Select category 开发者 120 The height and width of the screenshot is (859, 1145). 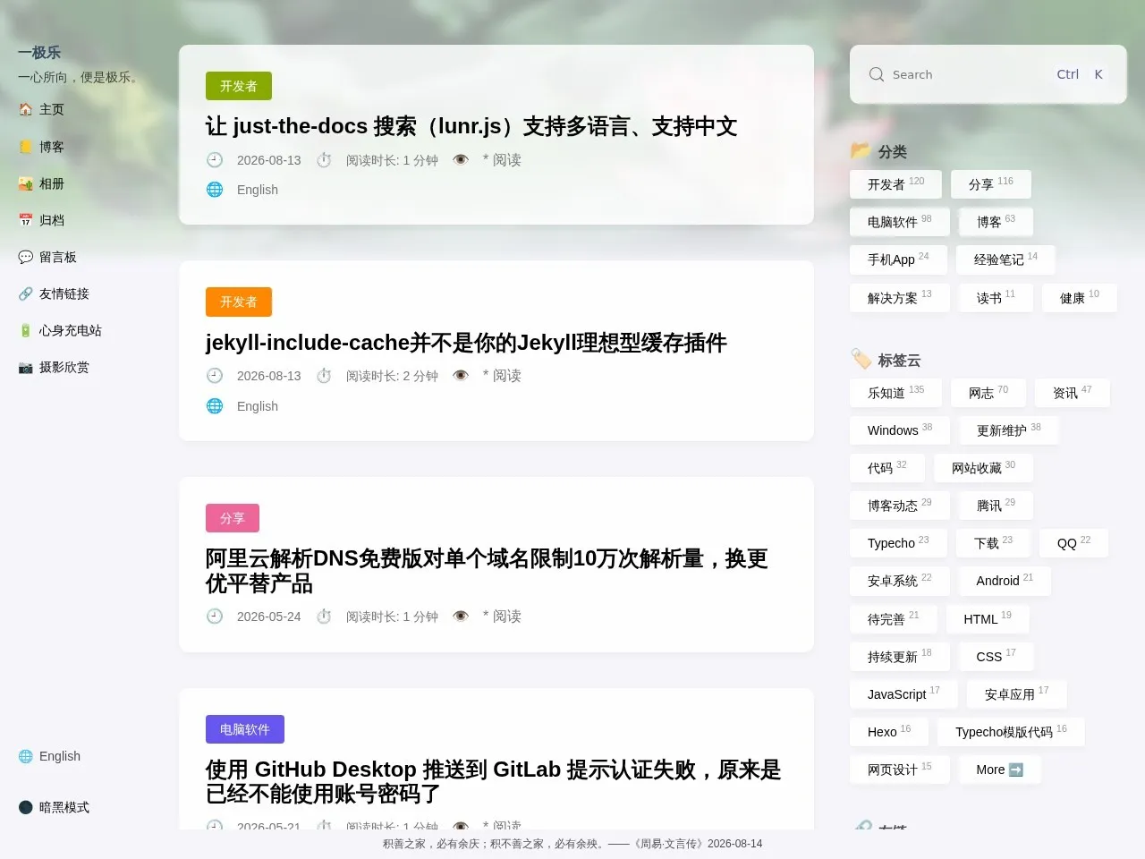895,184
